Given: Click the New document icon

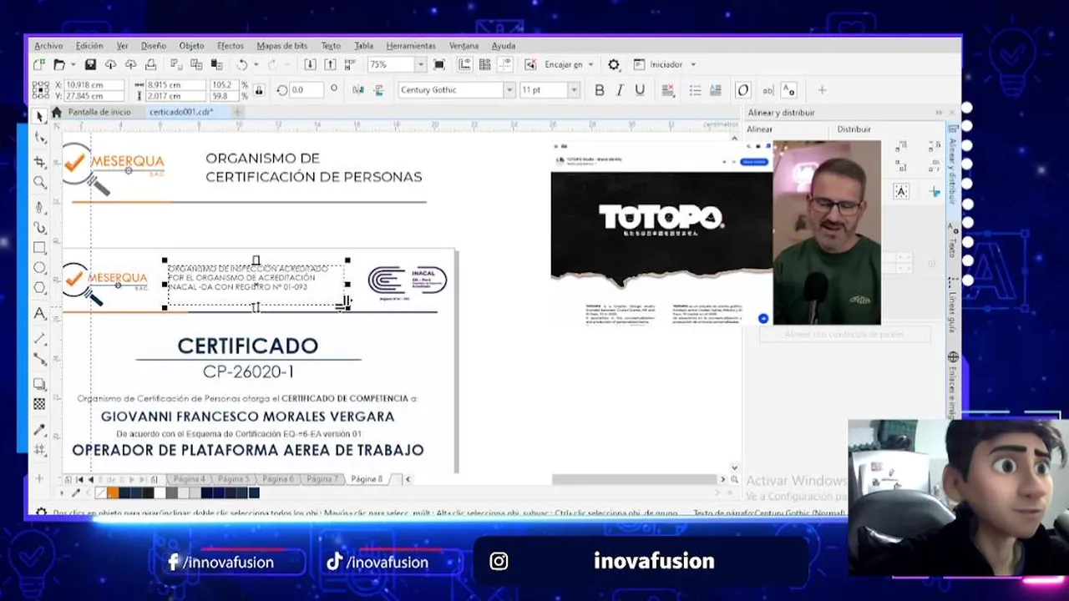Looking at the screenshot, I should (x=39, y=64).
